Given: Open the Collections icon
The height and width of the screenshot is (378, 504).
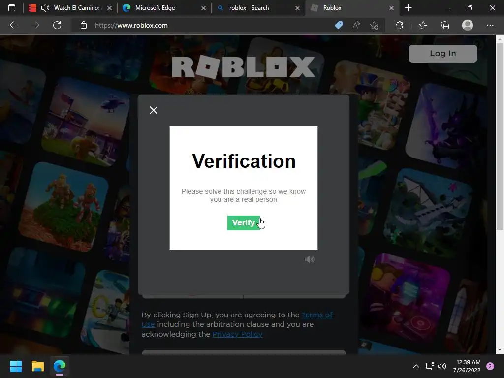Looking at the screenshot, I should click(445, 25).
